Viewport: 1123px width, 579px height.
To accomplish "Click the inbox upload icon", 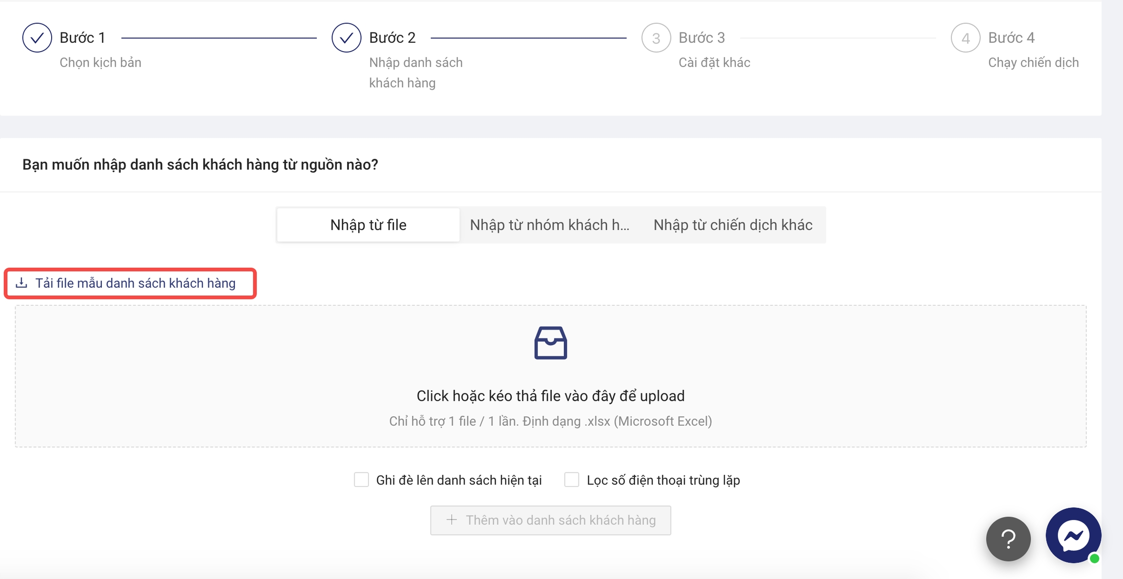I will [x=550, y=343].
